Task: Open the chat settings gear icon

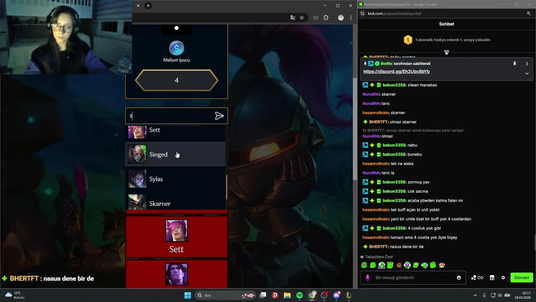Action: click(503, 278)
